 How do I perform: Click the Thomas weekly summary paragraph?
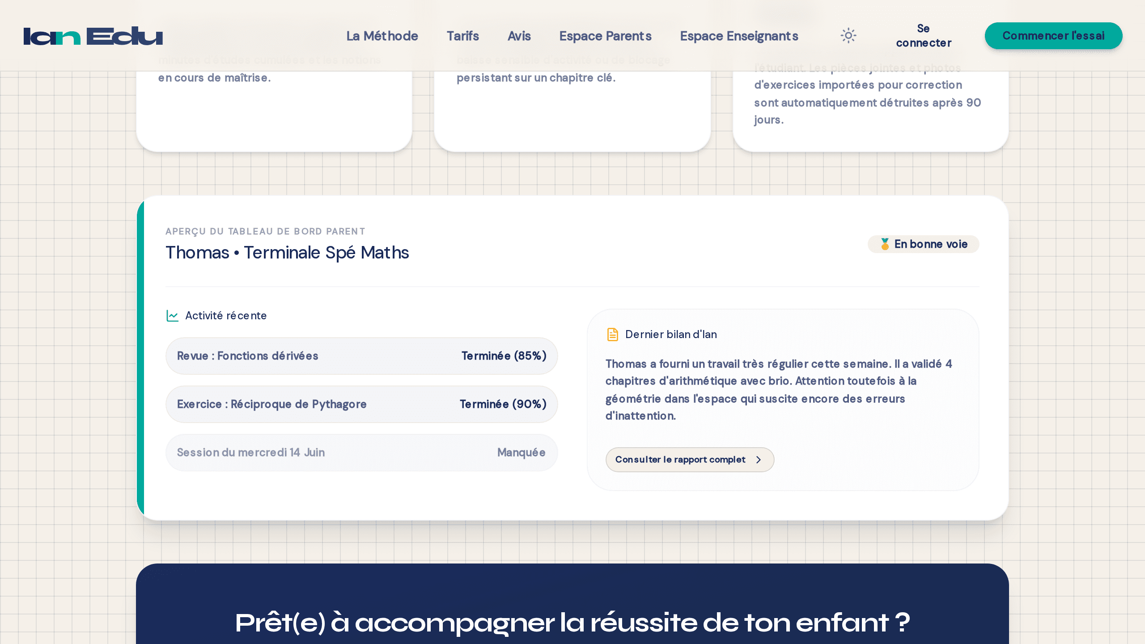point(779,390)
